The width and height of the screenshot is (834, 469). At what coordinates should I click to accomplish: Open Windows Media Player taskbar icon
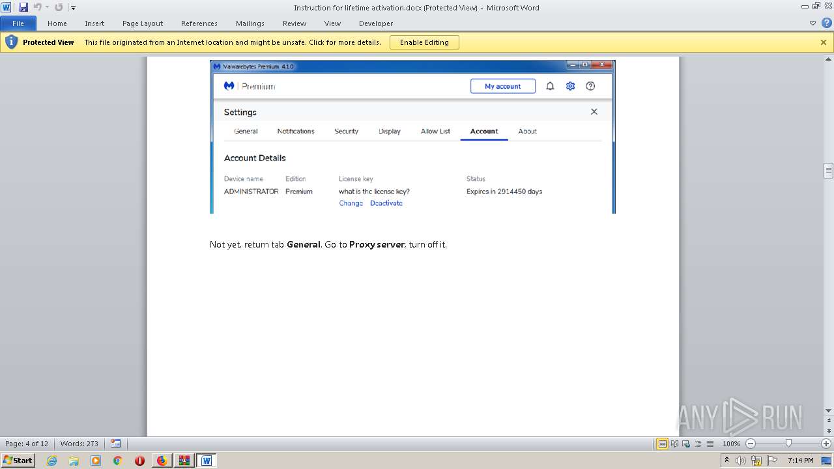point(96,461)
